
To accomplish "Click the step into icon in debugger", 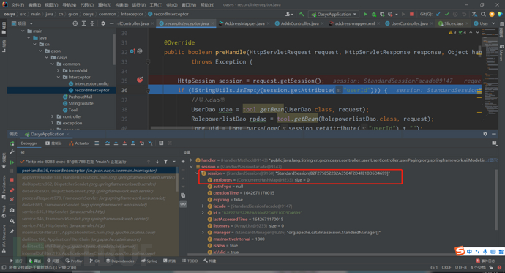I will pos(116,143).
